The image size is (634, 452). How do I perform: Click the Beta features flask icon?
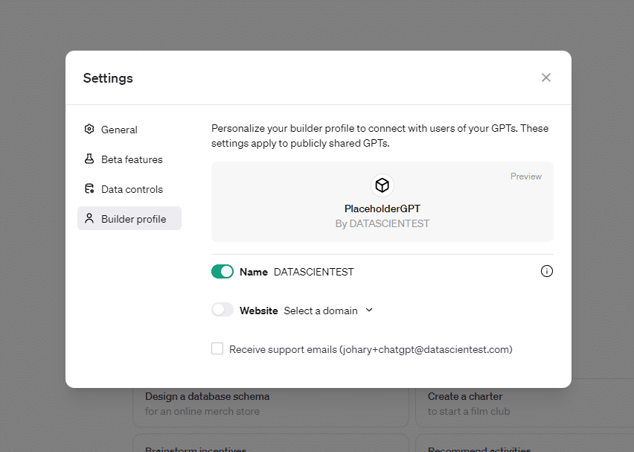point(89,159)
